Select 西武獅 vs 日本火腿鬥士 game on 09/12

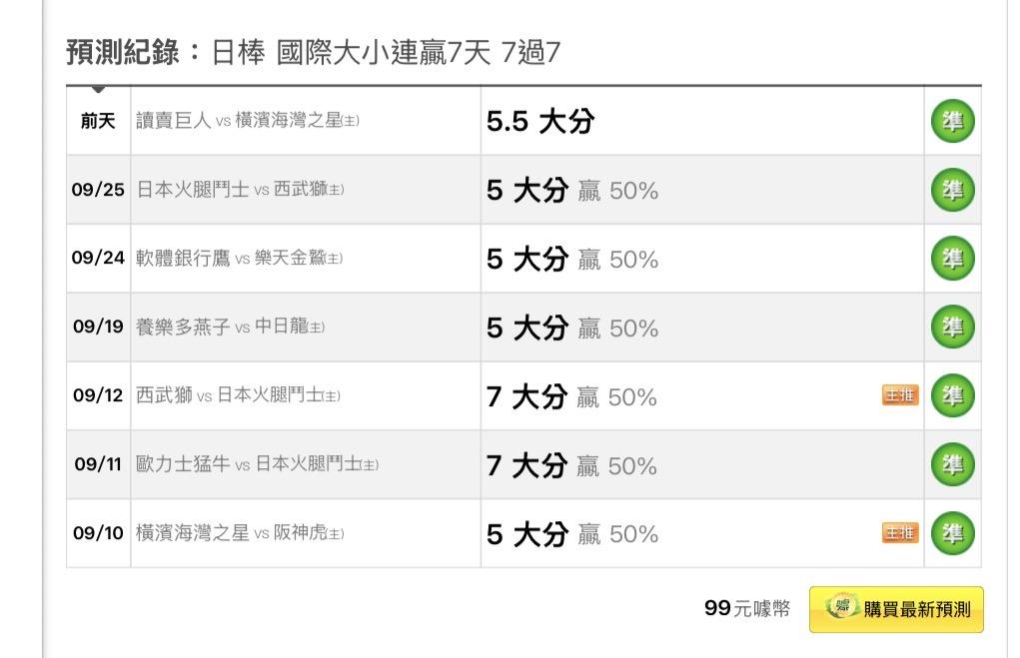click(238, 396)
